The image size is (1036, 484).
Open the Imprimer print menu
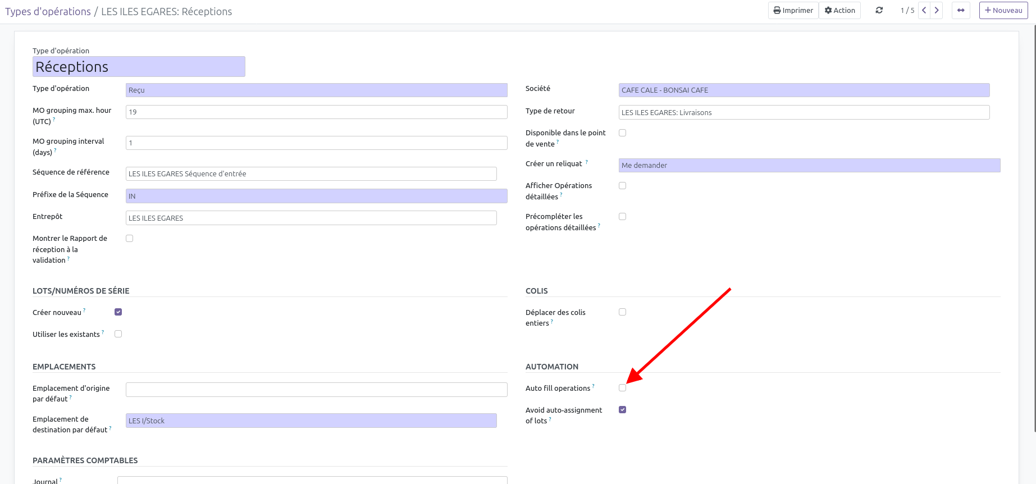coord(793,11)
